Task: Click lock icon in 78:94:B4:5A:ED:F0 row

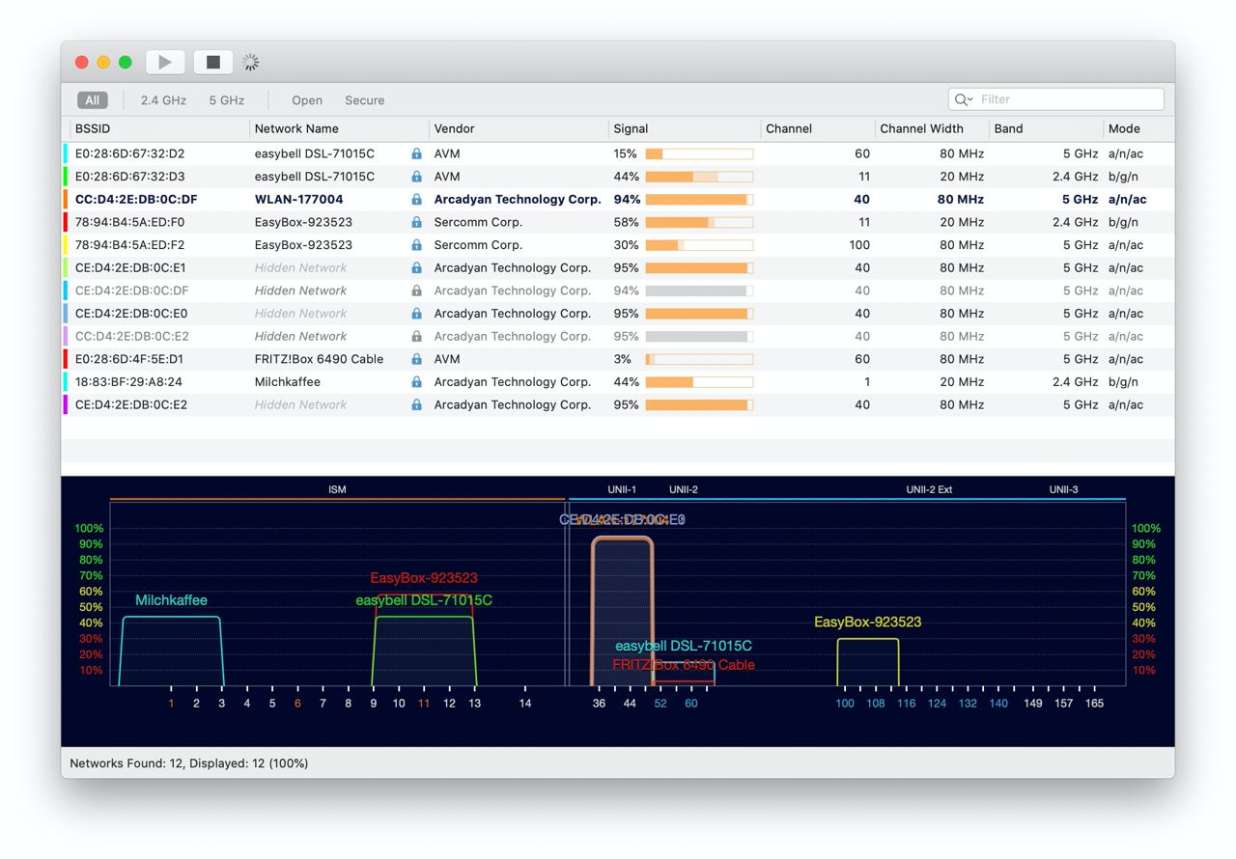Action: coord(416,222)
